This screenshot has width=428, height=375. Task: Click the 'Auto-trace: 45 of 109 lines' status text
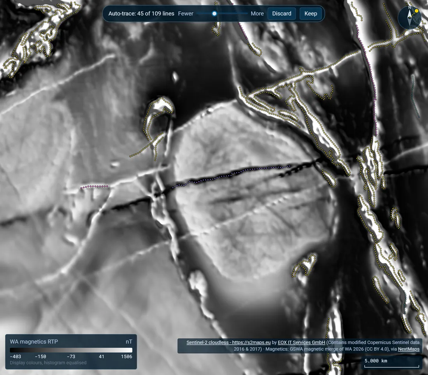141,13
